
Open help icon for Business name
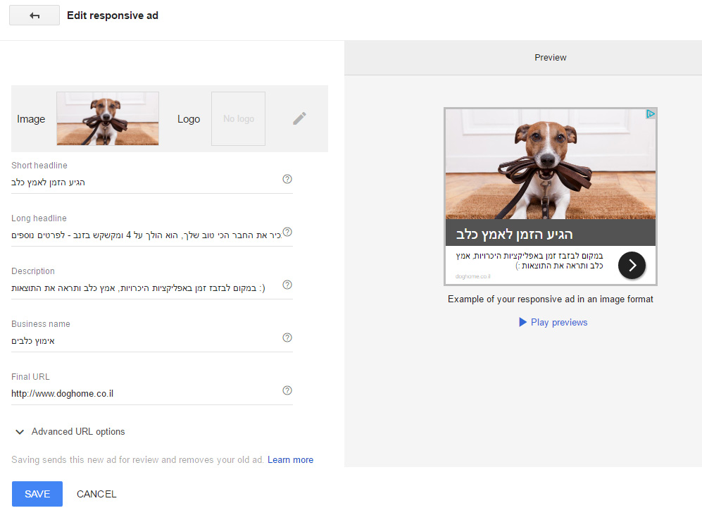(287, 338)
